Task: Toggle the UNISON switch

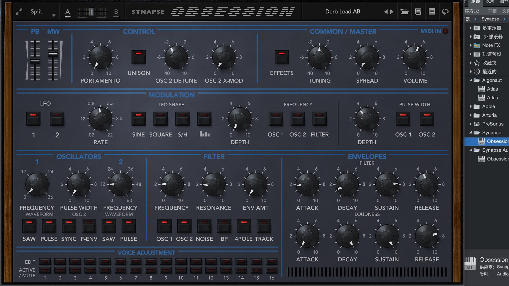Action: pos(139,57)
